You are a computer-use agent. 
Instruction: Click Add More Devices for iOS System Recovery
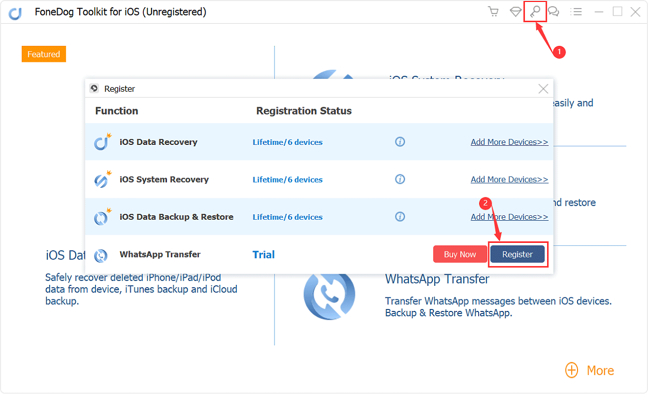click(510, 180)
